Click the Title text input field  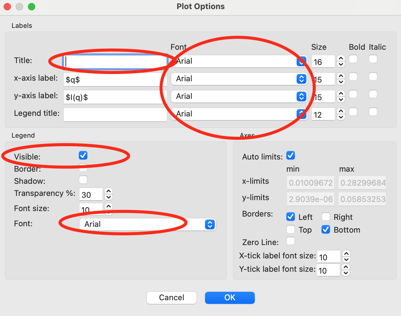(x=115, y=62)
